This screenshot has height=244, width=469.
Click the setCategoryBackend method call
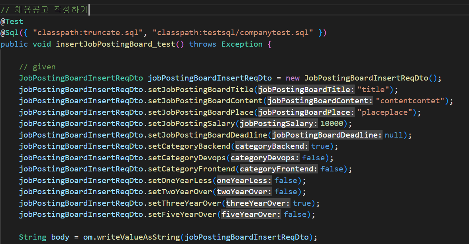(189, 146)
